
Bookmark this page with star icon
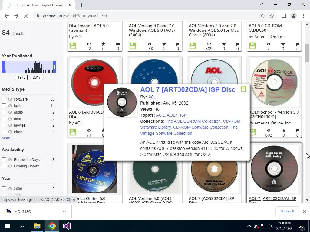tap(272, 16)
